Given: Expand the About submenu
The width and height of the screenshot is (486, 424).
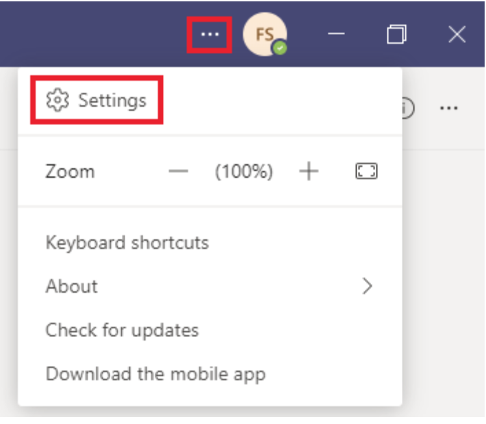Looking at the screenshot, I should [x=210, y=286].
